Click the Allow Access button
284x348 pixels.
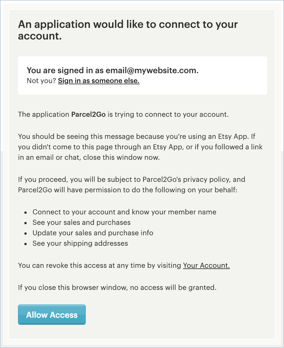click(52, 315)
